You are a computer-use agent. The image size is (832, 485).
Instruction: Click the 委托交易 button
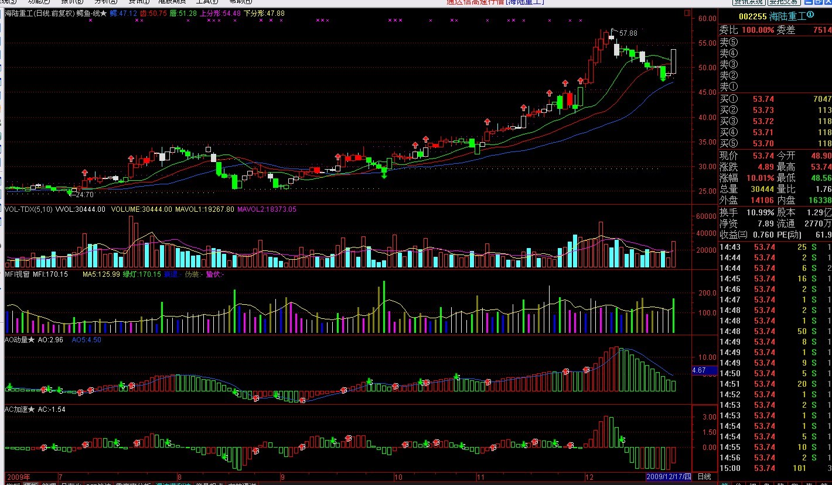point(783,2)
